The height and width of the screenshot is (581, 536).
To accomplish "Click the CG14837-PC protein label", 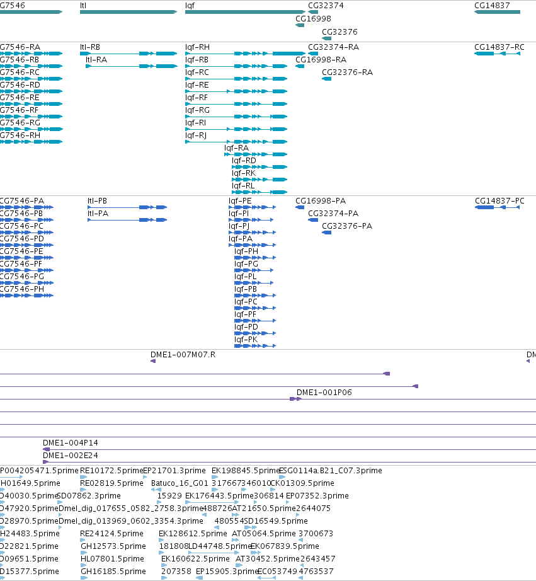I will coord(499,201).
